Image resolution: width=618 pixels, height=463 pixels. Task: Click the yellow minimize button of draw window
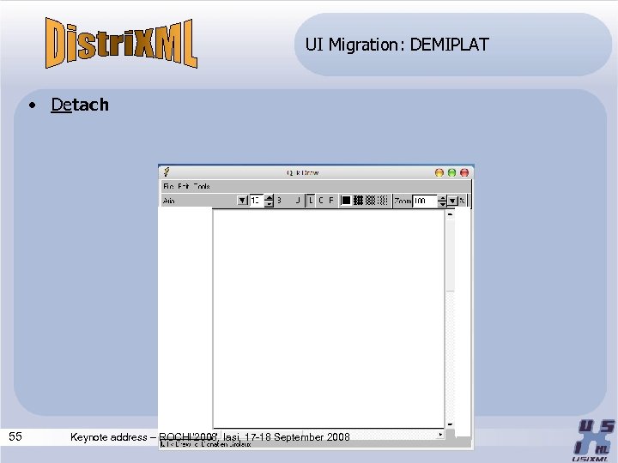(439, 172)
